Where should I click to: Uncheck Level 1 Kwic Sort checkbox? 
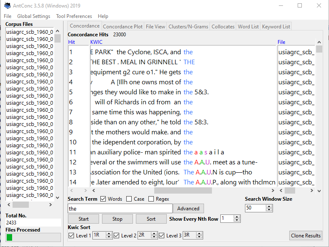[71, 236]
